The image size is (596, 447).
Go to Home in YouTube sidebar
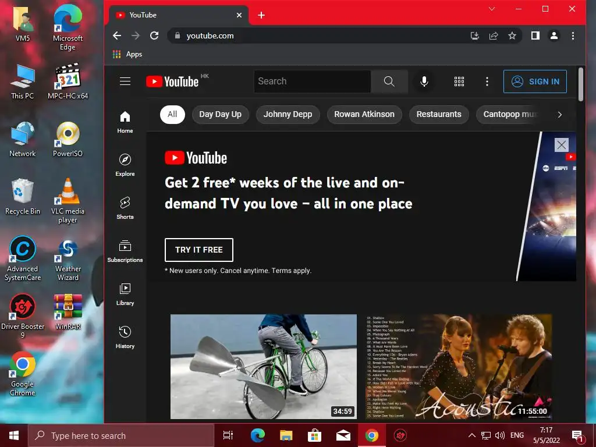(x=125, y=122)
